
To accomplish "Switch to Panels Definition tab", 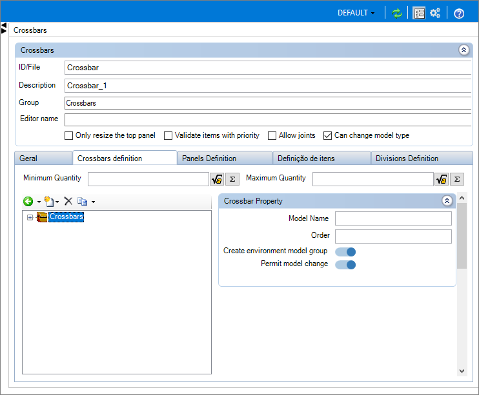I will 225,159.
